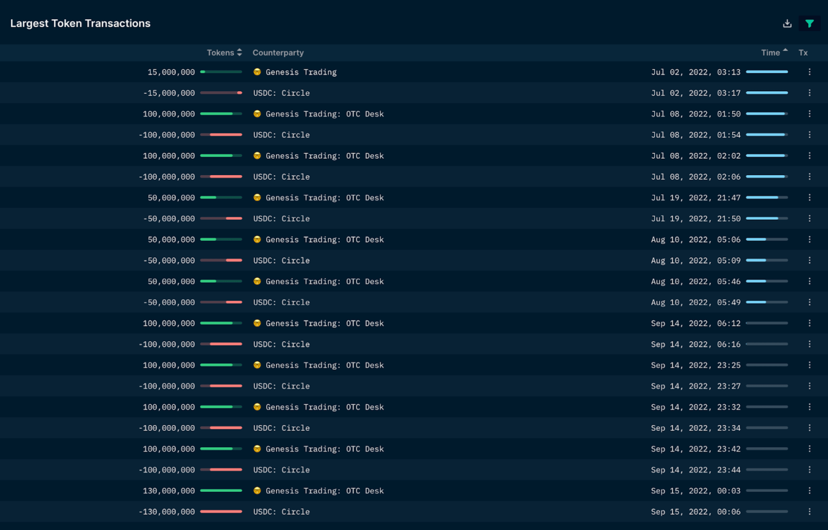Open Tx menu for Jul 19, 2022, 21:50
Image resolution: width=828 pixels, height=530 pixels.
pyautogui.click(x=809, y=218)
